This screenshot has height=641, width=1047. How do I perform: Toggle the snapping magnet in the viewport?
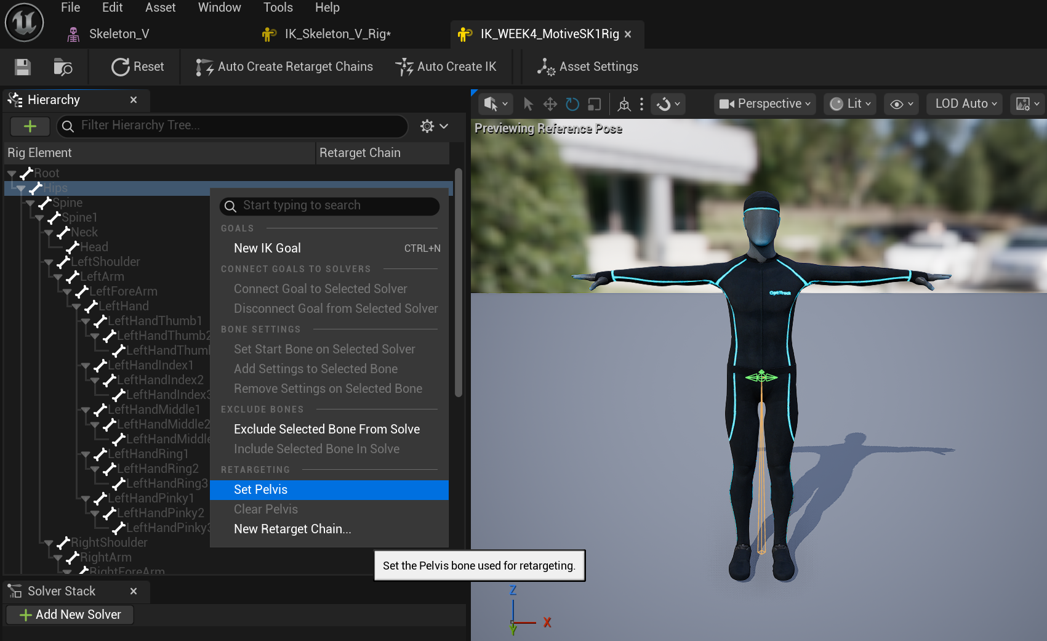[664, 103]
